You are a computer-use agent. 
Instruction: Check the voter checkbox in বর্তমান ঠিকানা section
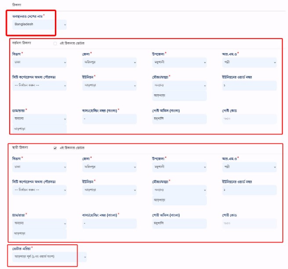(x=55, y=44)
